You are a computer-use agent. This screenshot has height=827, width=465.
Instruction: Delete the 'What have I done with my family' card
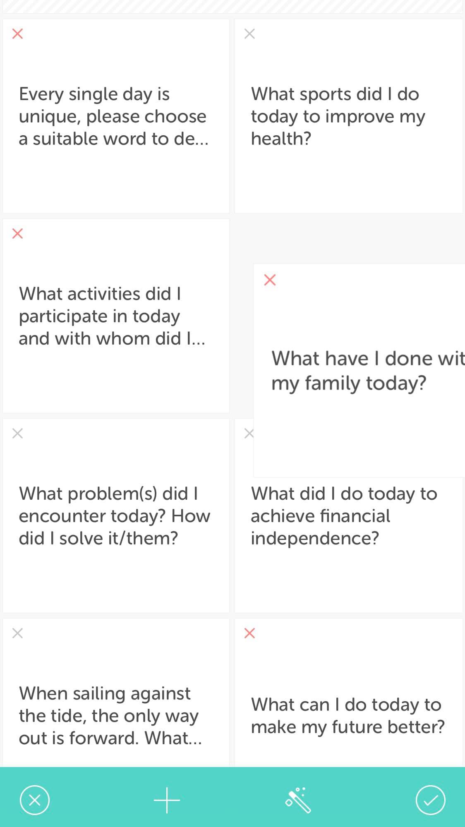click(270, 280)
